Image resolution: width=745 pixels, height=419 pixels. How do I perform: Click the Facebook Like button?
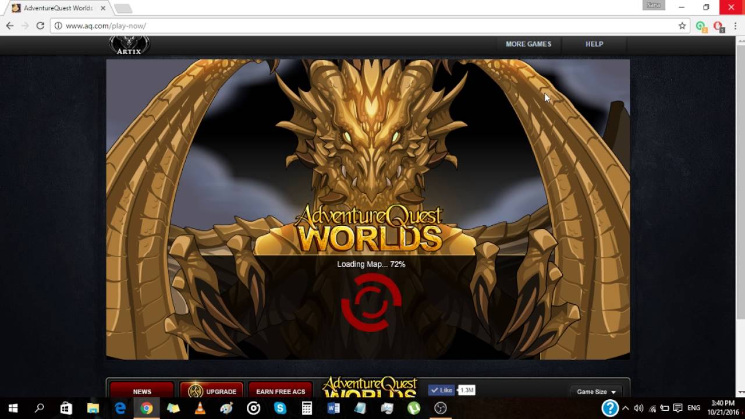(441, 390)
